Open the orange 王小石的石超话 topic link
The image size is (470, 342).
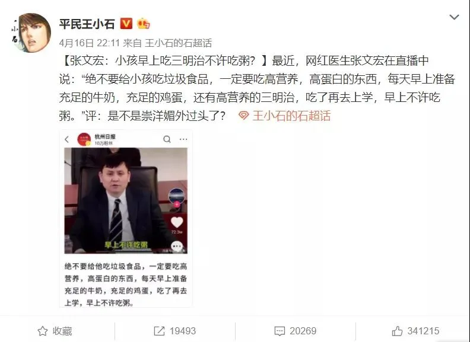pyautogui.click(x=291, y=116)
